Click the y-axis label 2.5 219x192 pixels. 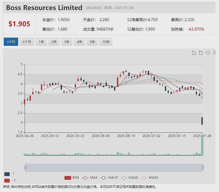[20, 113]
